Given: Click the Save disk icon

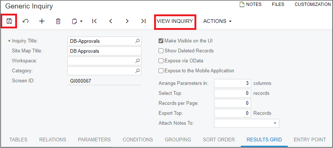Looking at the screenshot, I should click(x=9, y=21).
